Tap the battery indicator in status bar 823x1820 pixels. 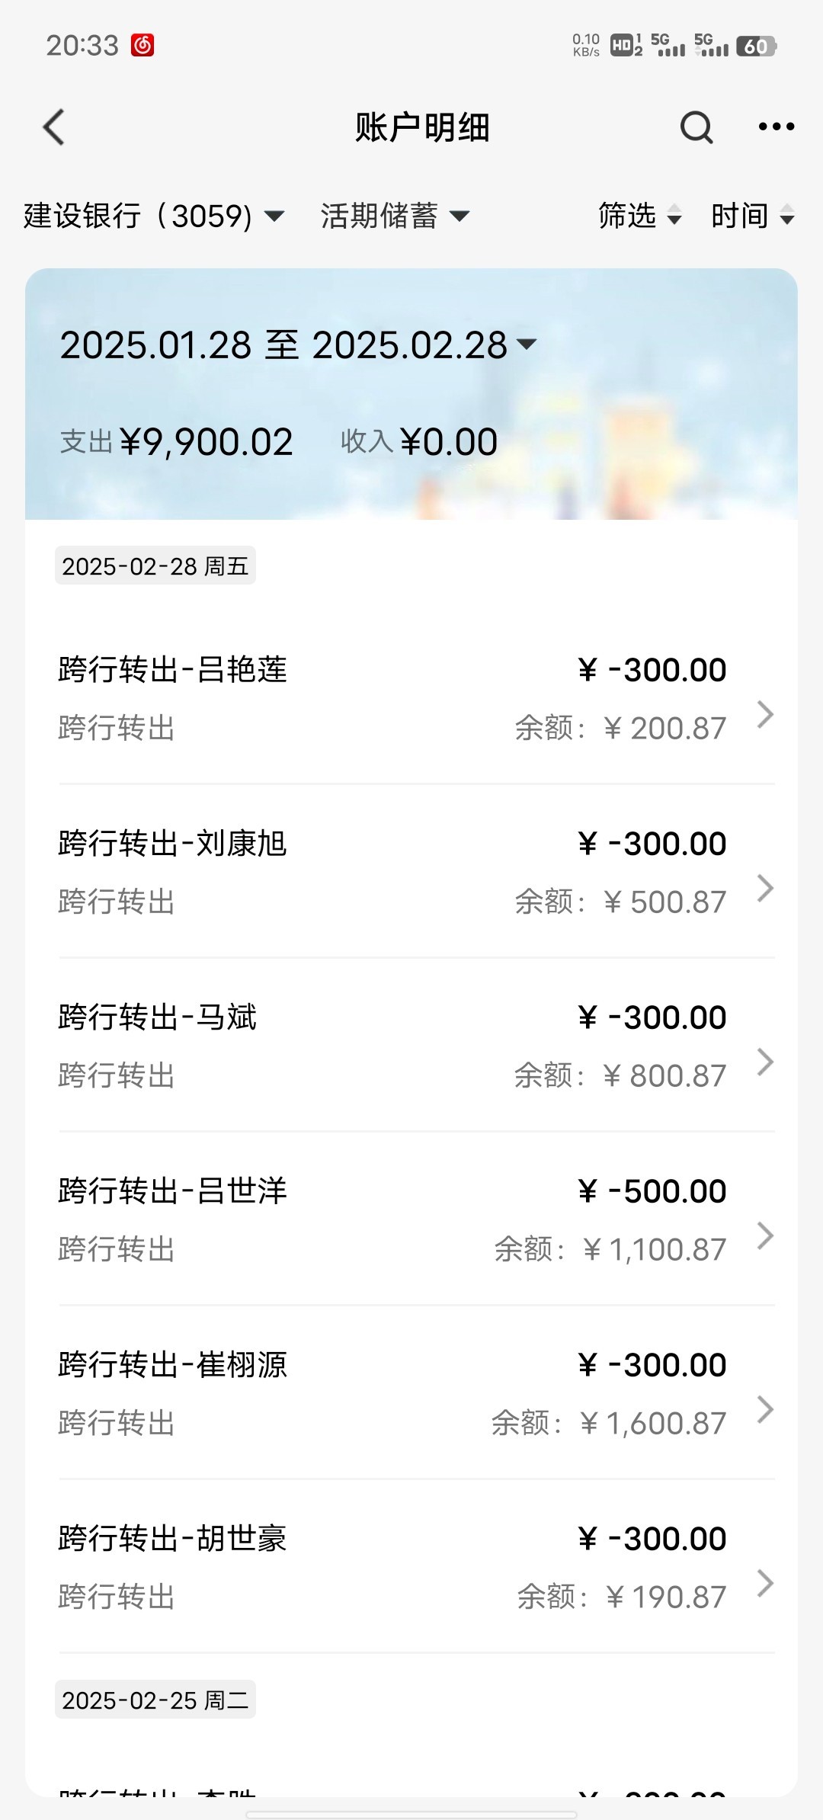pos(755,46)
